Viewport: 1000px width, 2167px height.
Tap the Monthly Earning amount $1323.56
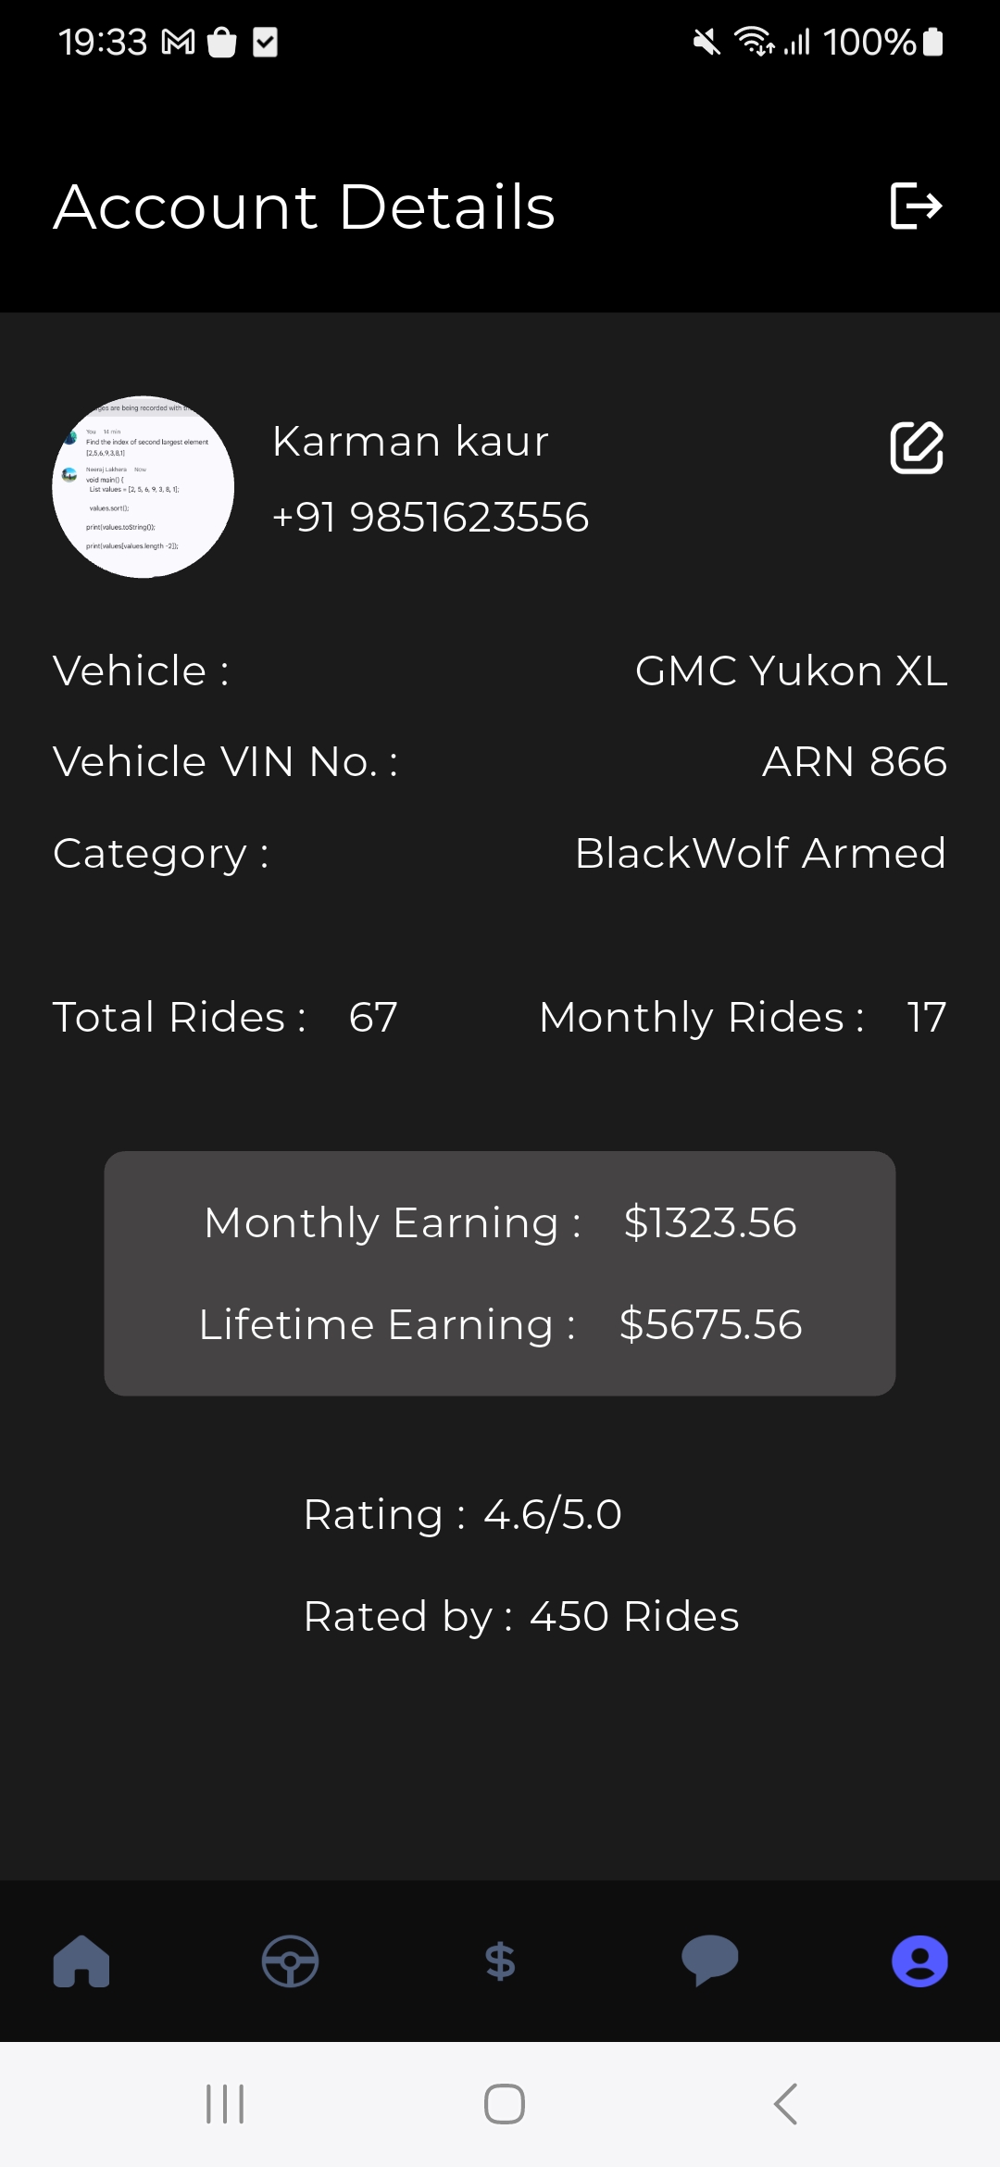[x=710, y=1222]
